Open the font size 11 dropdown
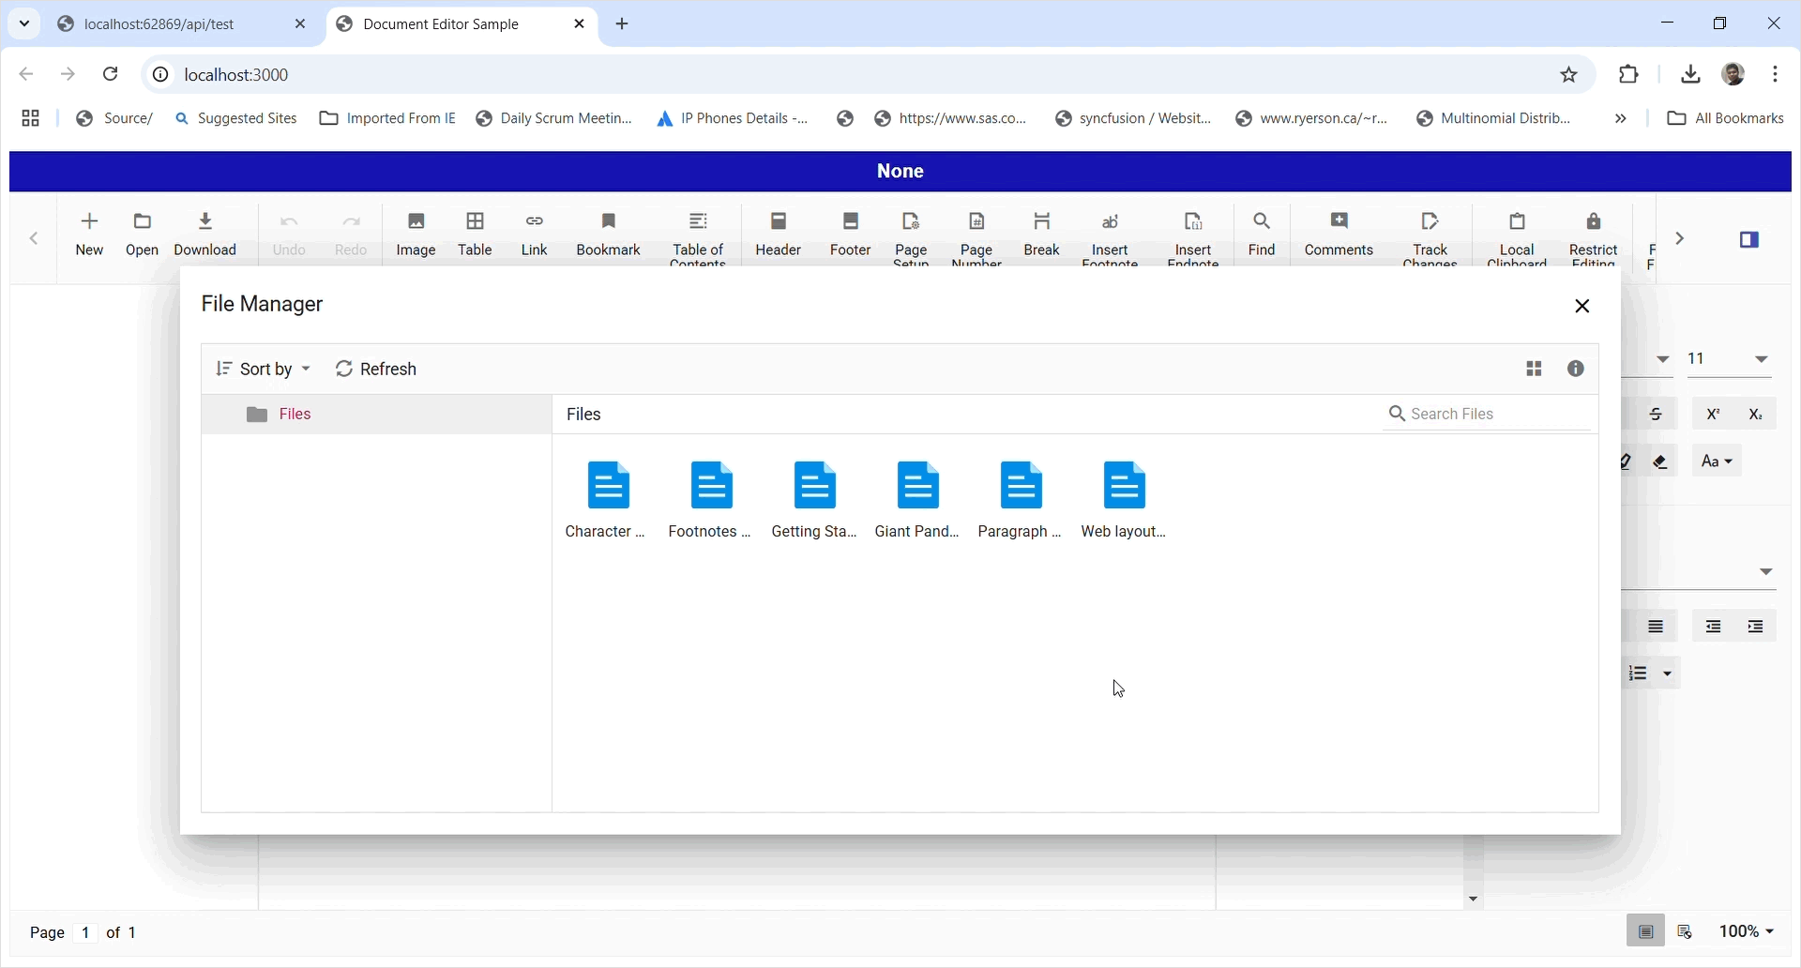The width and height of the screenshot is (1801, 968). (1761, 359)
